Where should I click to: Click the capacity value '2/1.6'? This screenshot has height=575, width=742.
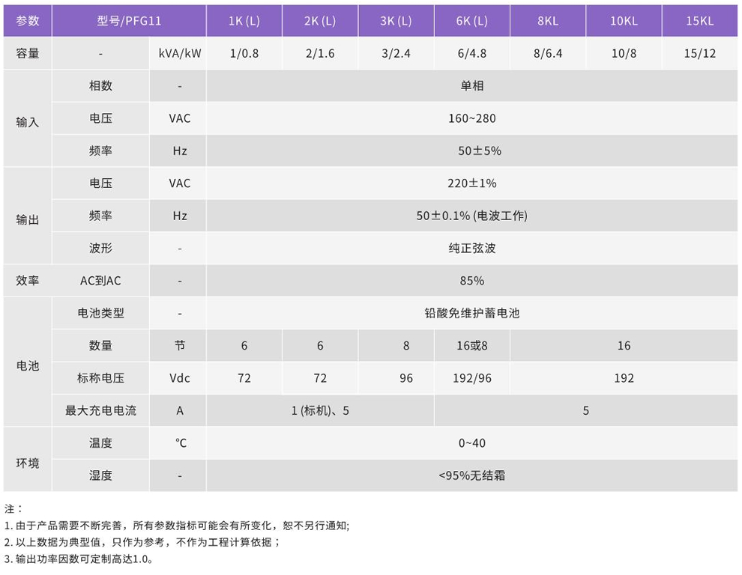point(320,53)
